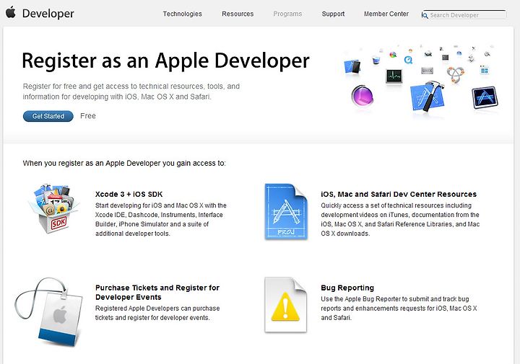Viewport: 520px width, 364px height.
Task: Click the blue Q icon in banner
Action: click(408, 60)
